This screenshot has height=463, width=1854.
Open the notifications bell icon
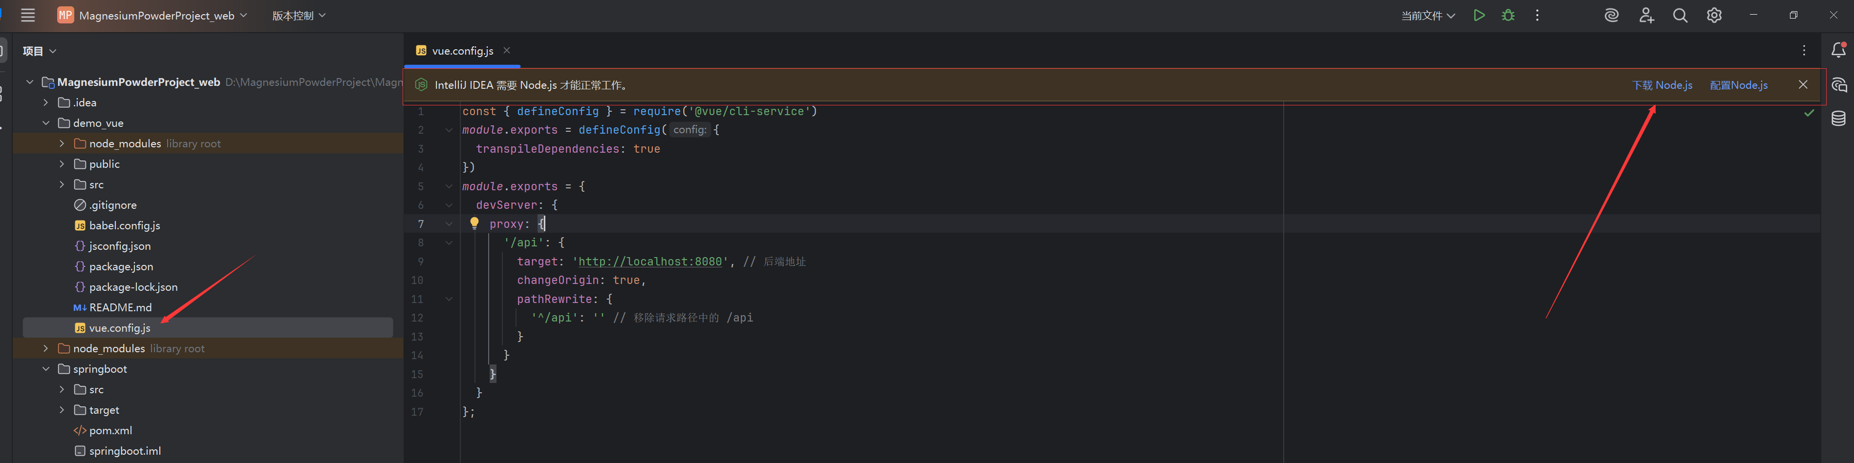point(1838,50)
